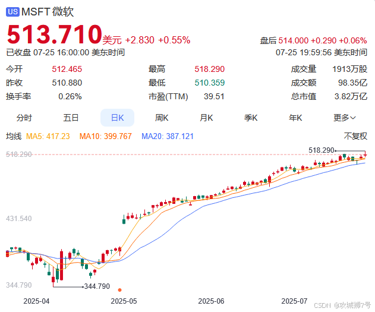The image size is (375, 312).
Task: Click the turnover amount 98.35亿
Action: (352, 83)
